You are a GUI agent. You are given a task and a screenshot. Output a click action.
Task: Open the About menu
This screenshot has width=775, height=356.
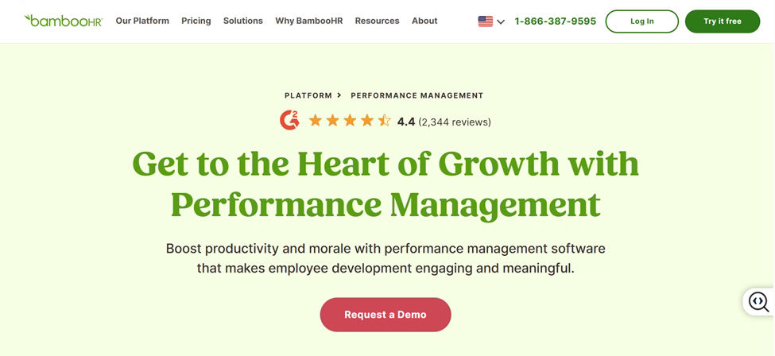424,21
